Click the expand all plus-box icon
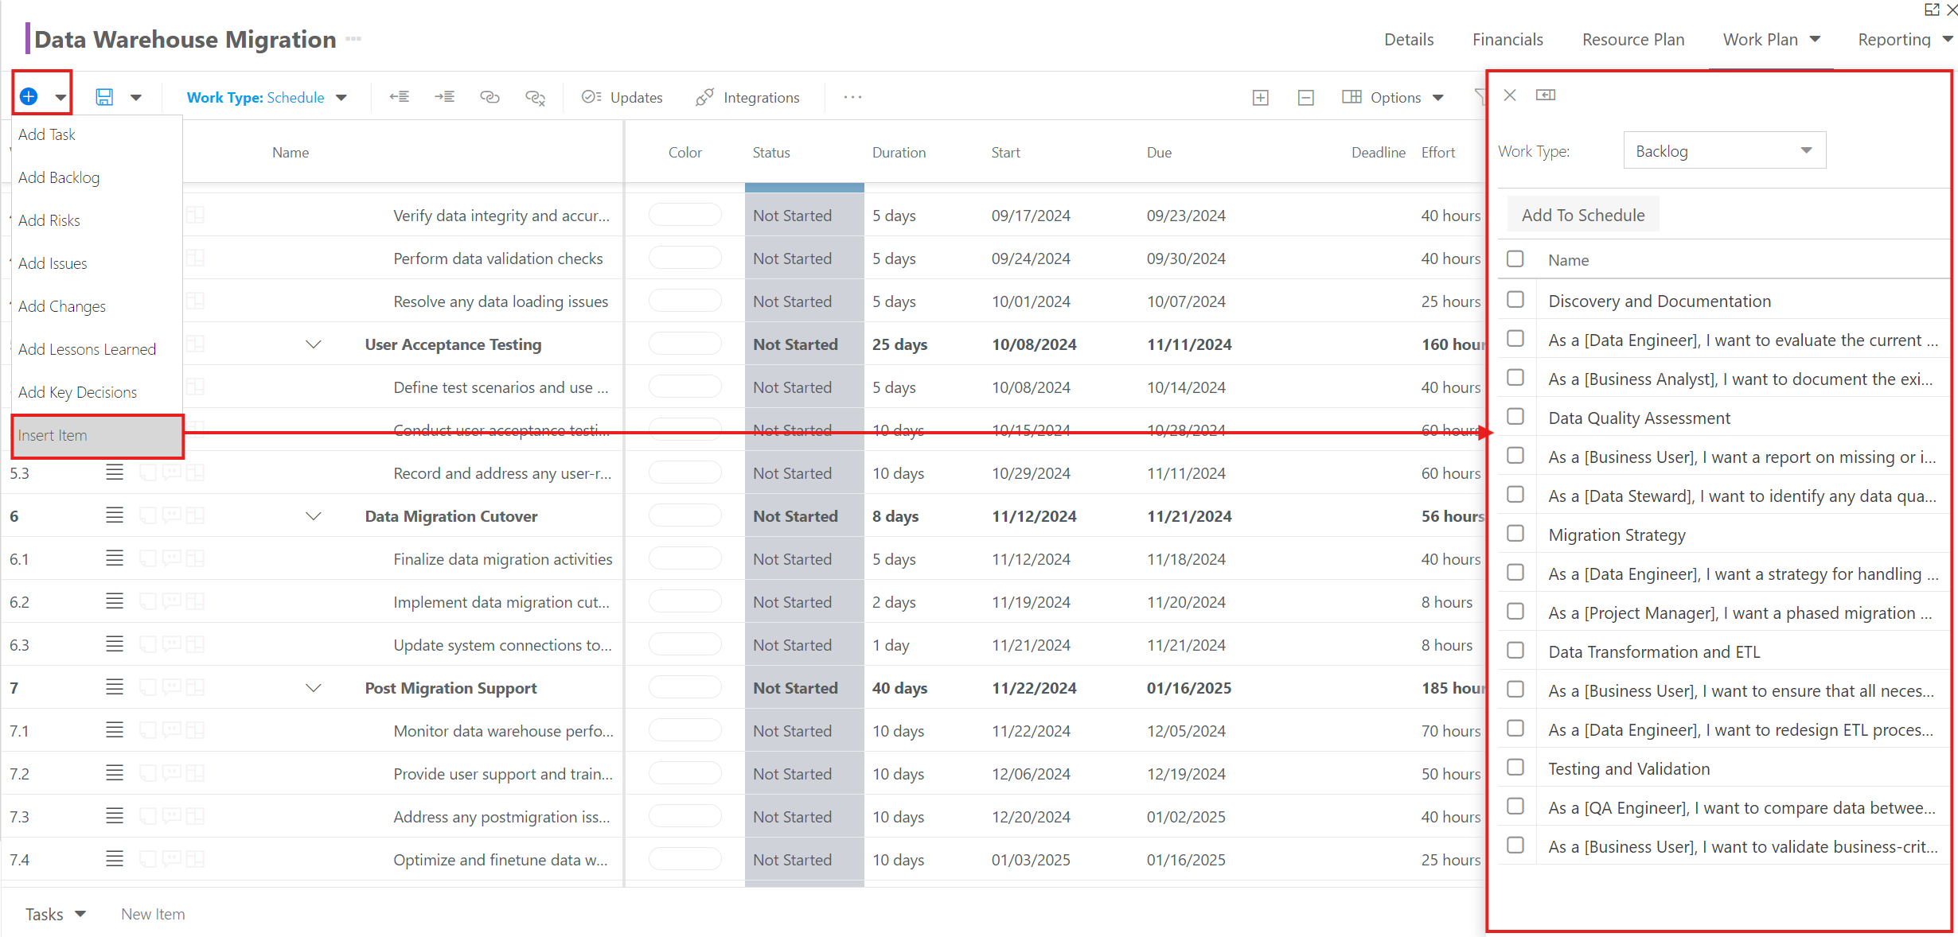The width and height of the screenshot is (1958, 937). coord(1260,97)
